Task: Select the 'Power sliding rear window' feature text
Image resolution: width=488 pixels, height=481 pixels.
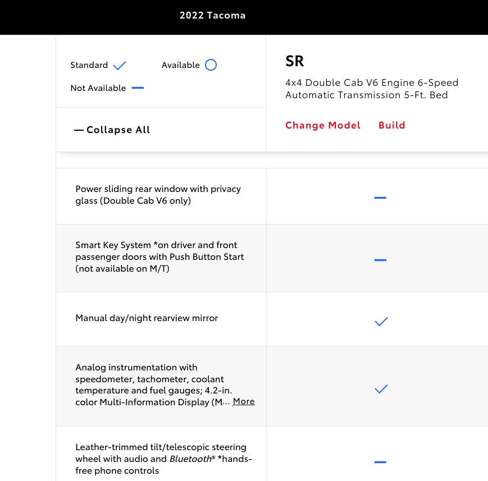Action: 158,195
